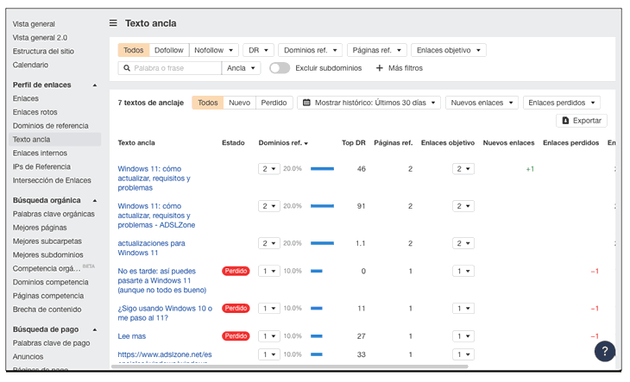This screenshot has width=630, height=382.
Task: Click the calendar icon in Mostrar histórico
Action: tap(306, 103)
